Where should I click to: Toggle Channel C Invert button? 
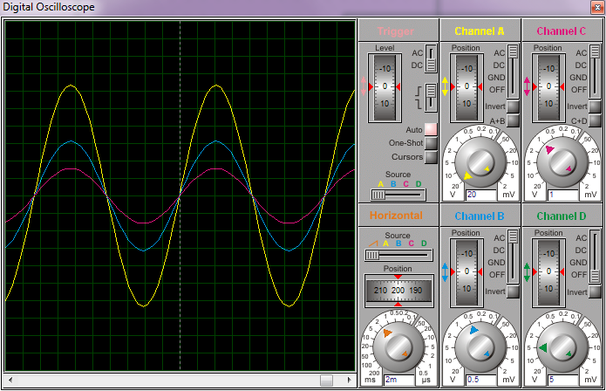coord(595,106)
